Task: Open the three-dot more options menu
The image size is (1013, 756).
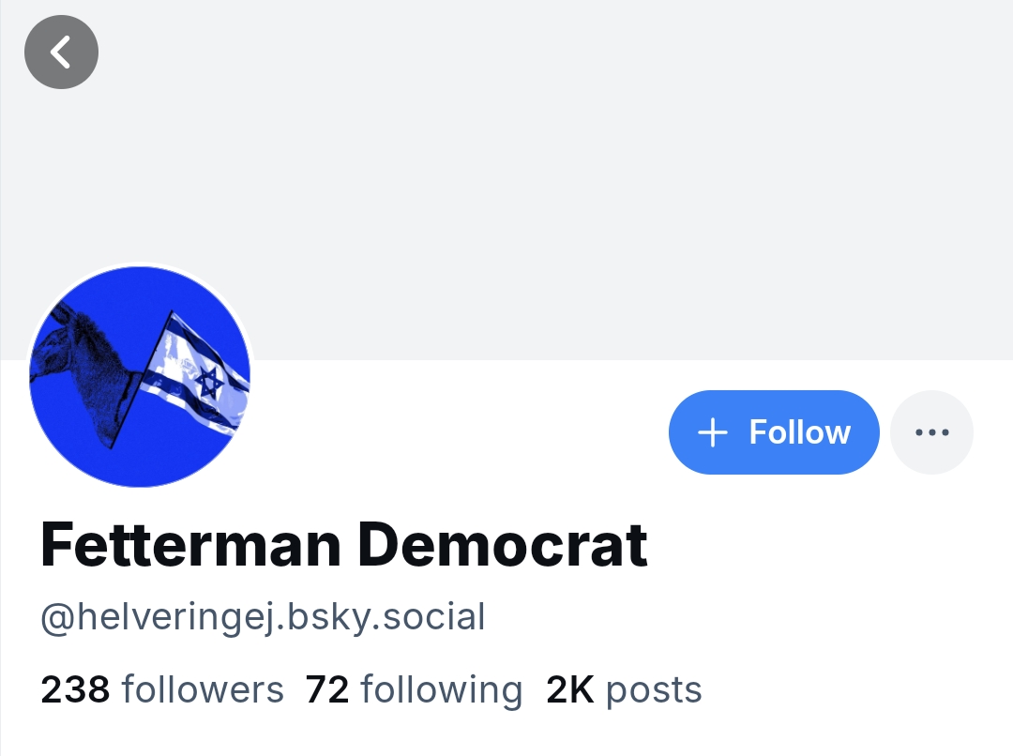Action: click(931, 432)
